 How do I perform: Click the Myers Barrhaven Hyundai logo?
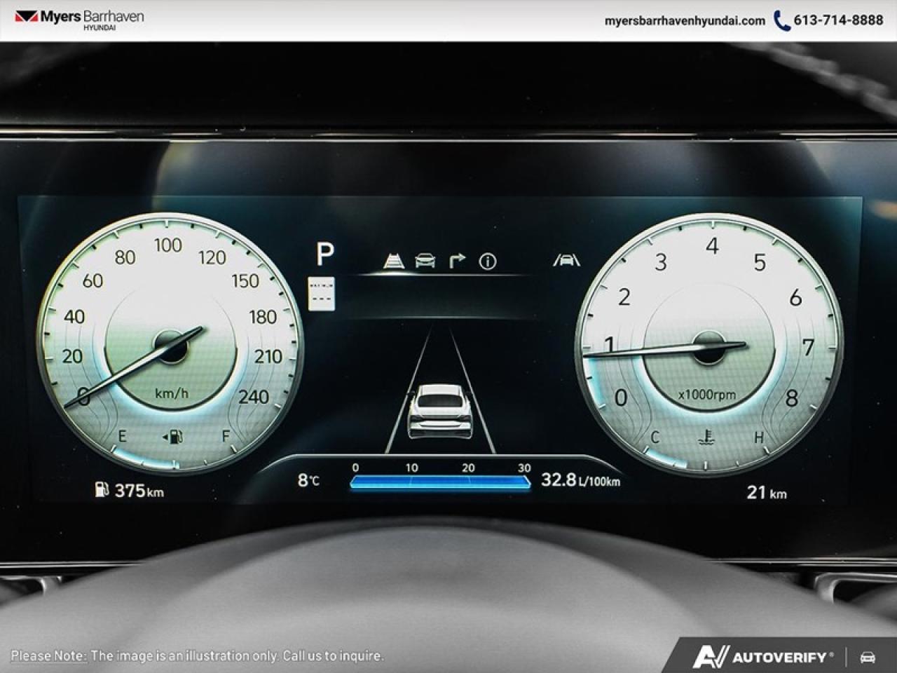[79, 20]
